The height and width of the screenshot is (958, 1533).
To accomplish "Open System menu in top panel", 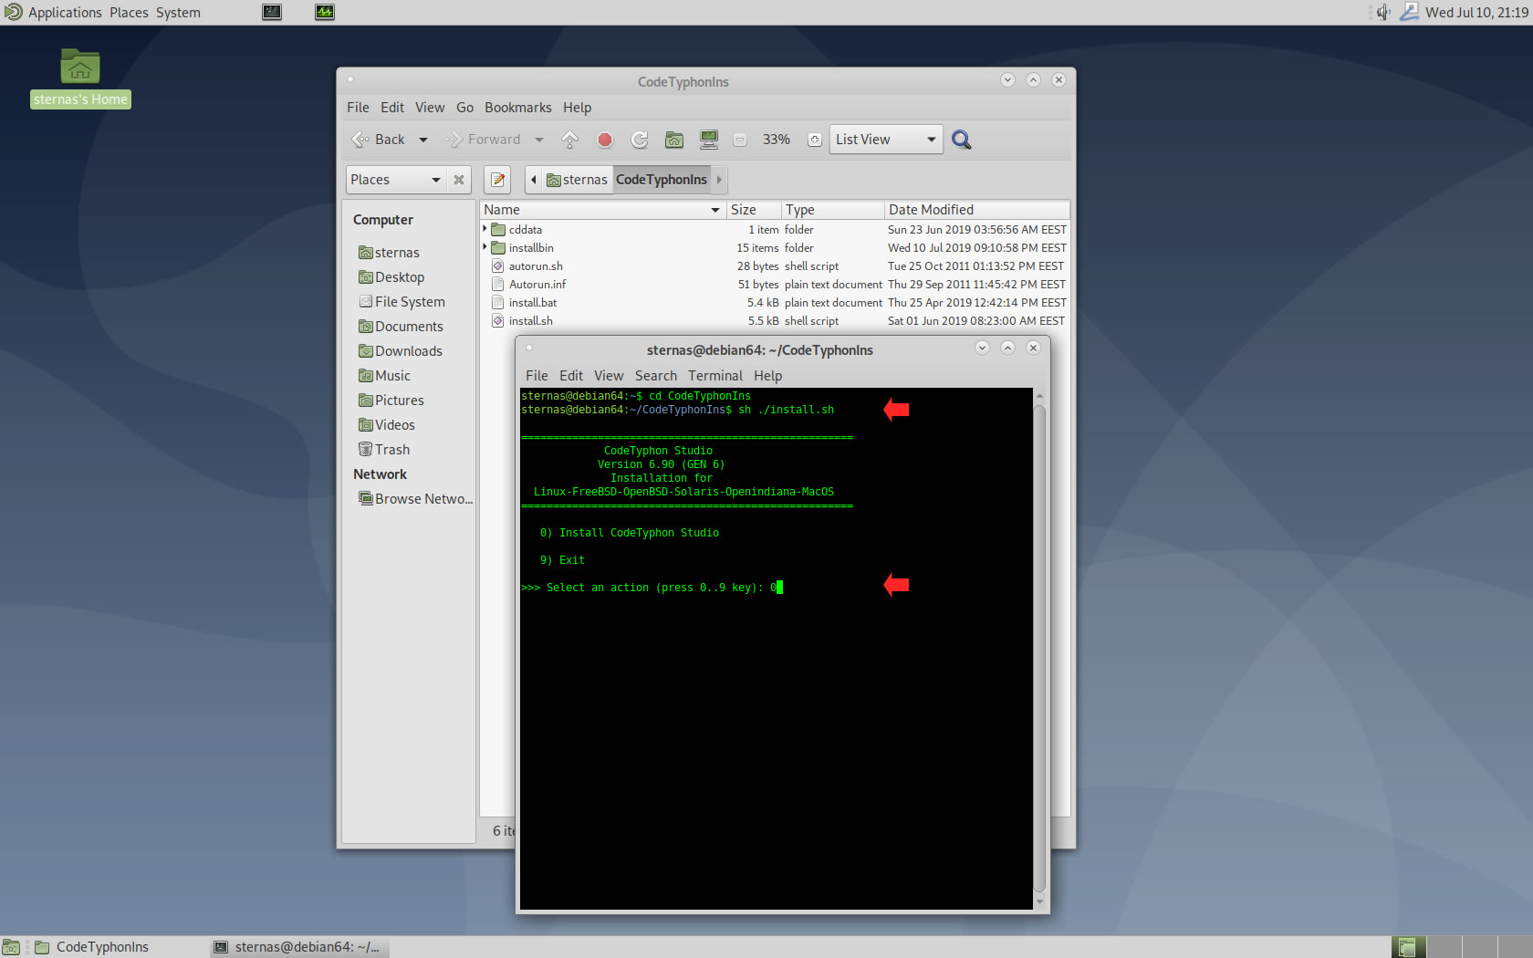I will pos(178,12).
